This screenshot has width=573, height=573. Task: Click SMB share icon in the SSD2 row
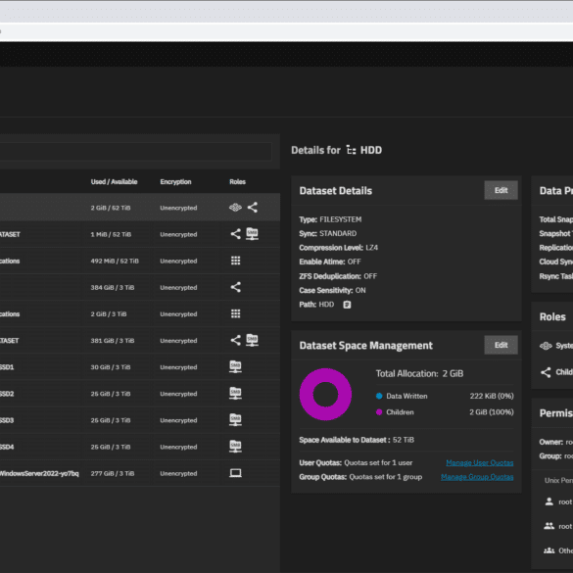coord(235,393)
